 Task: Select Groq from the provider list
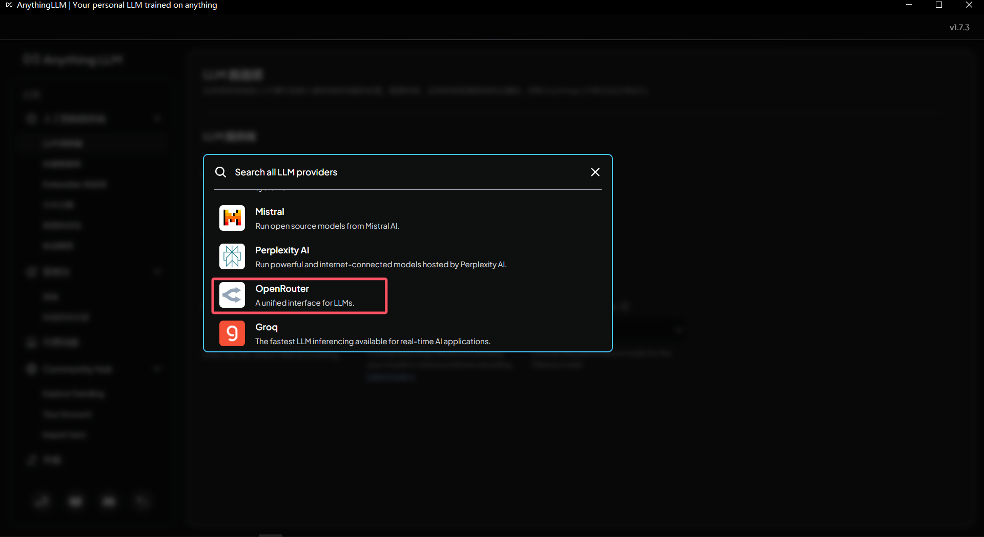click(x=266, y=327)
